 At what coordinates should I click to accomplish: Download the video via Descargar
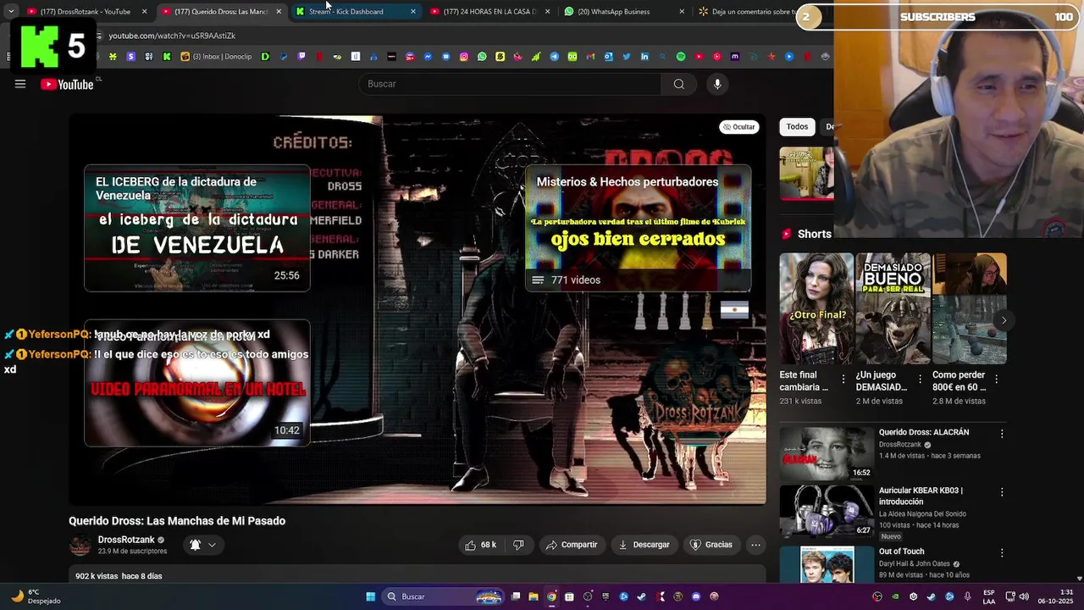coord(644,545)
